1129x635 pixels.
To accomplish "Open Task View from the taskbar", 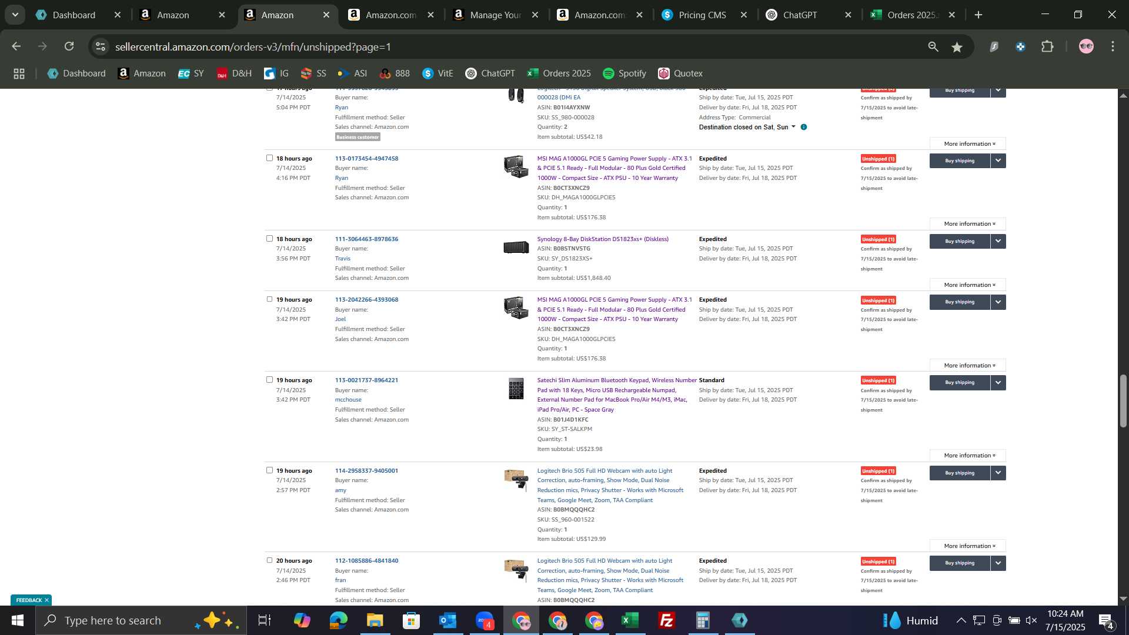I will 265,620.
